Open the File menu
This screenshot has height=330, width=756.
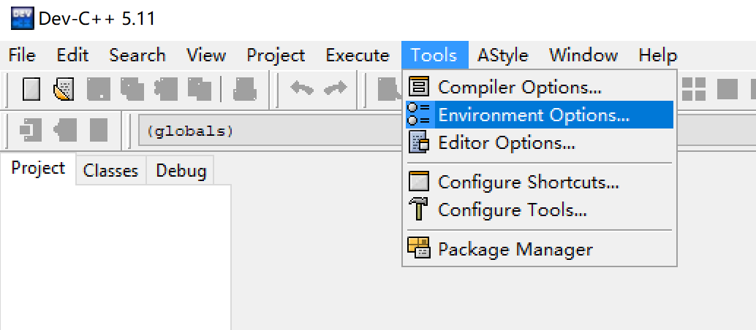click(x=22, y=55)
